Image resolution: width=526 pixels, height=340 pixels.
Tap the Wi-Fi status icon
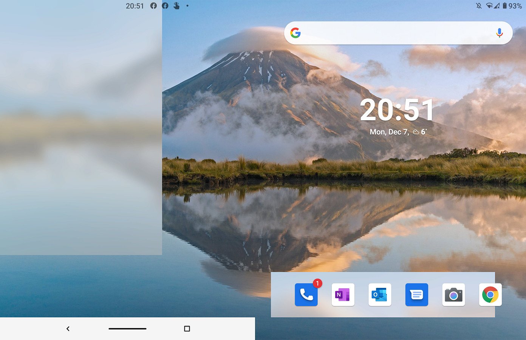tap(489, 6)
